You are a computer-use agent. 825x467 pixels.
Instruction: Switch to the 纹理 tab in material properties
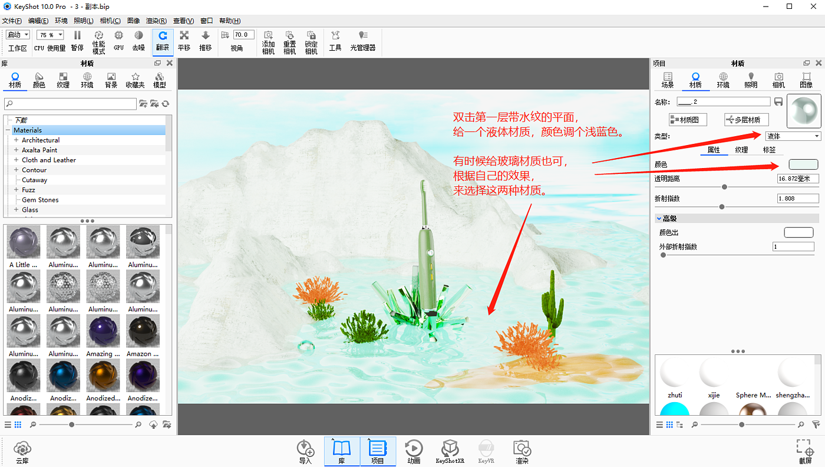pyautogui.click(x=741, y=150)
